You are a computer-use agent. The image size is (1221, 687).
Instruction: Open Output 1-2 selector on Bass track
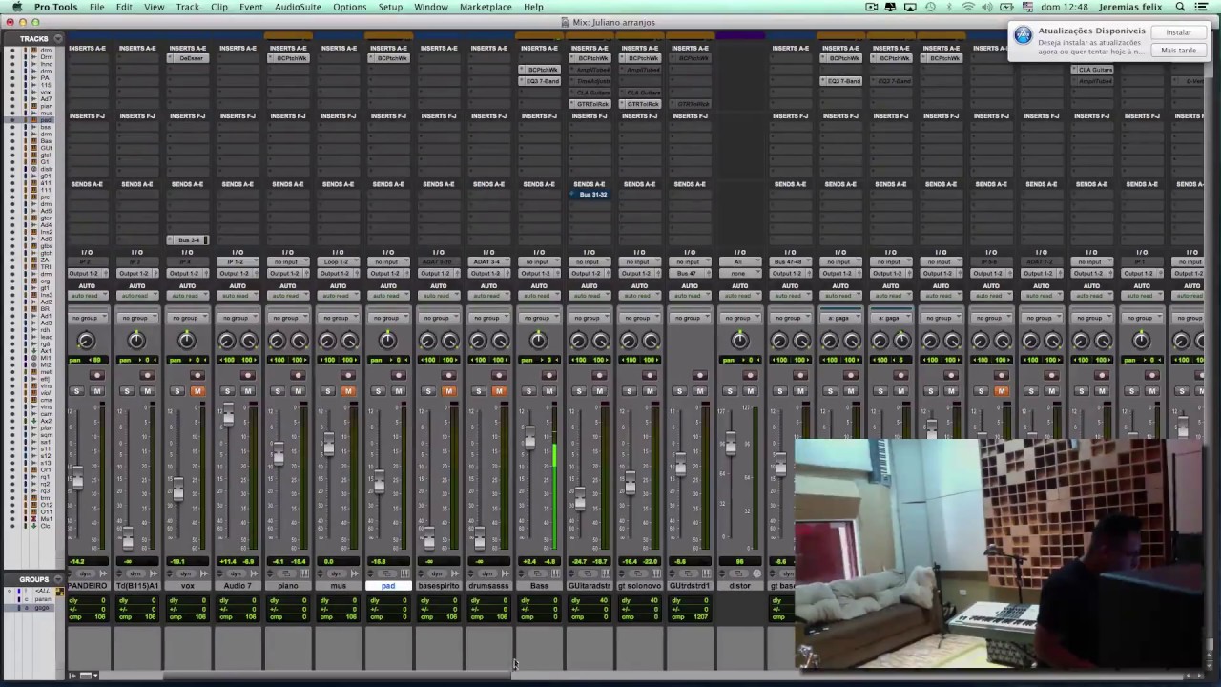click(539, 273)
